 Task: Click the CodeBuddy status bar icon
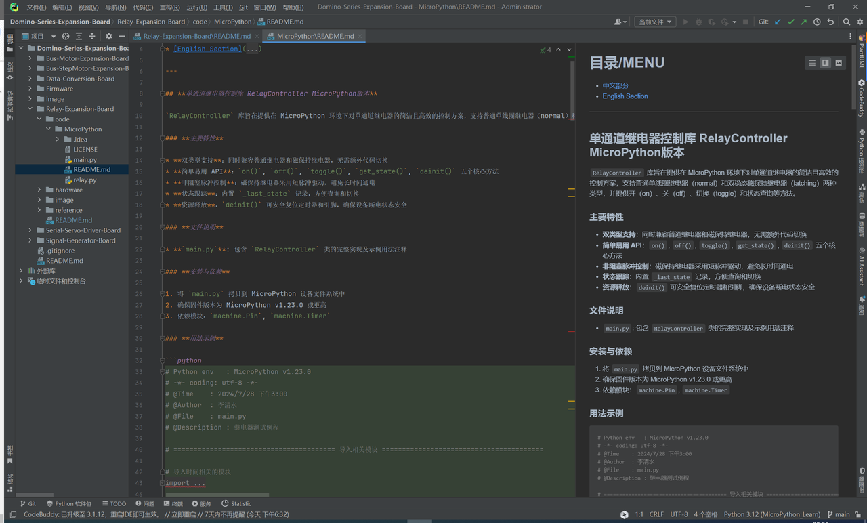coord(624,514)
